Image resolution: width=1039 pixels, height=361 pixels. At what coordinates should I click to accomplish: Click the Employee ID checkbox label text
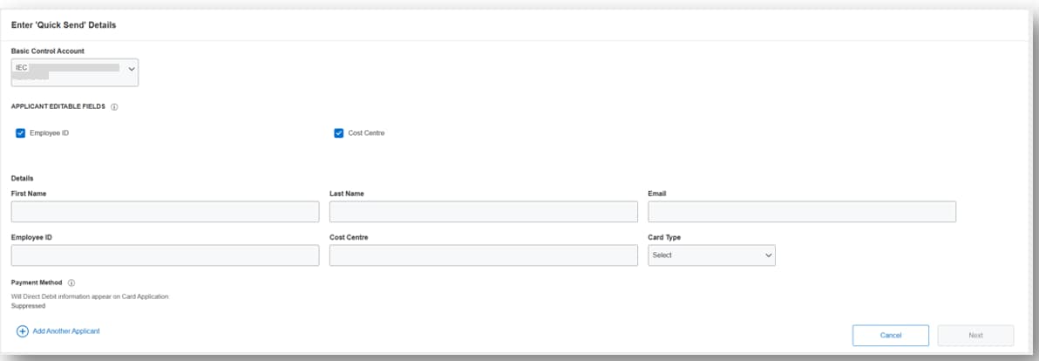(49, 133)
